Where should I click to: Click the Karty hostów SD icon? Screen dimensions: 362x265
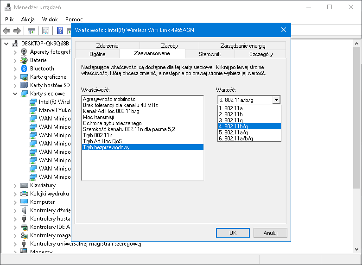click(24, 85)
